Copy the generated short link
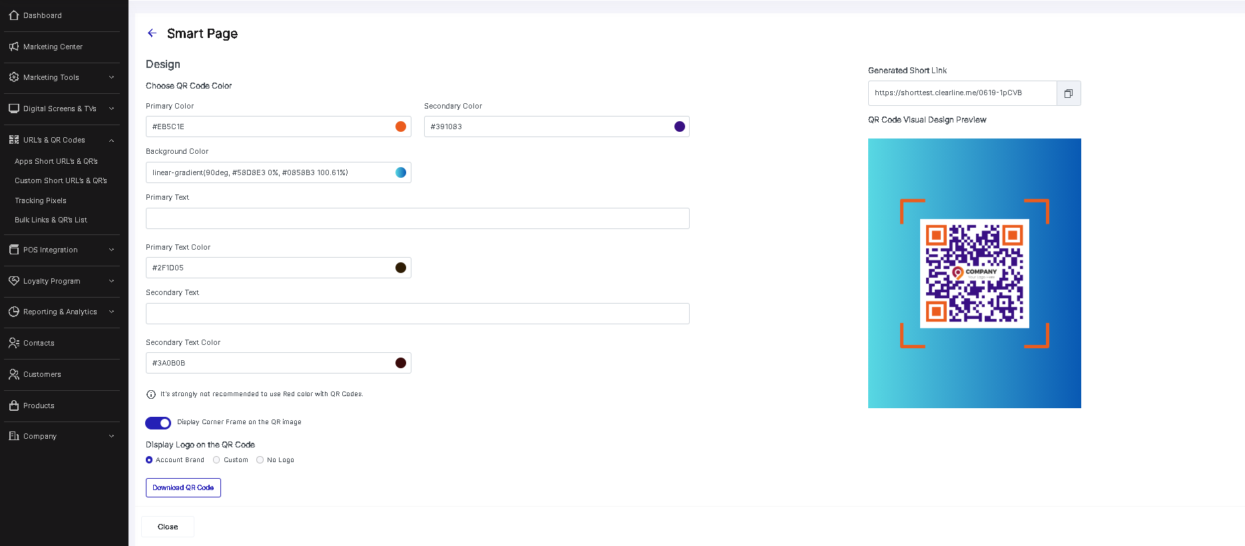The height and width of the screenshot is (546, 1245). click(x=1069, y=93)
